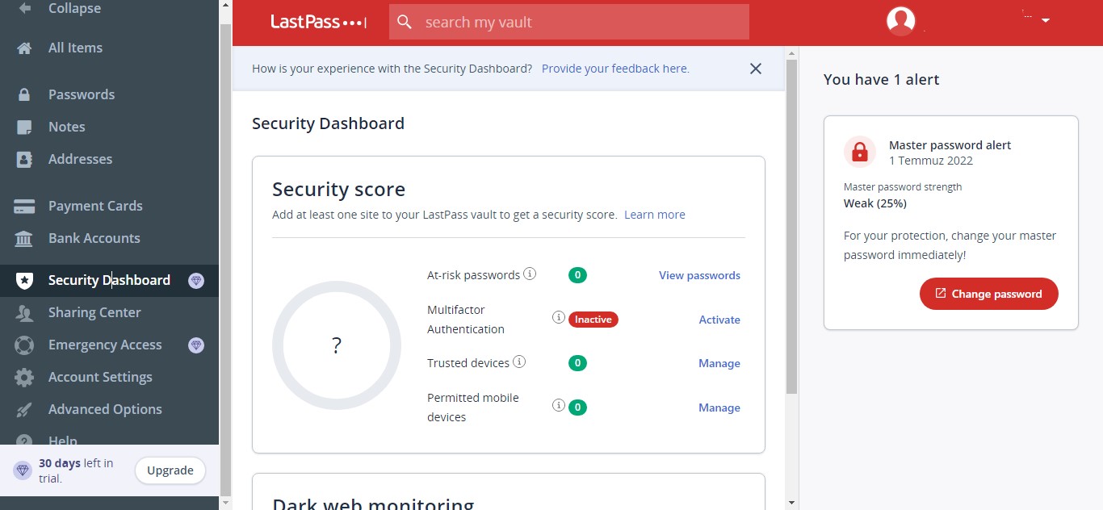Click Manage link for Permitted mobile devices
The image size is (1103, 510).
coord(719,408)
